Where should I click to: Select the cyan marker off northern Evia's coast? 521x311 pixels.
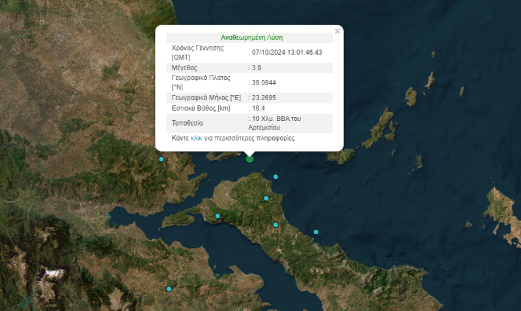tap(275, 176)
